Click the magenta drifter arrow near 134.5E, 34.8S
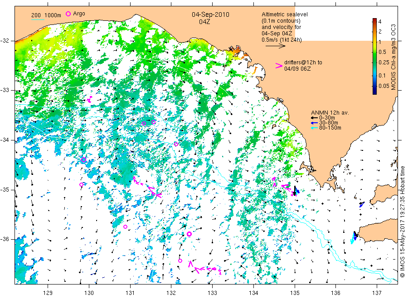The height and width of the screenshot is (299, 408). 274,182
